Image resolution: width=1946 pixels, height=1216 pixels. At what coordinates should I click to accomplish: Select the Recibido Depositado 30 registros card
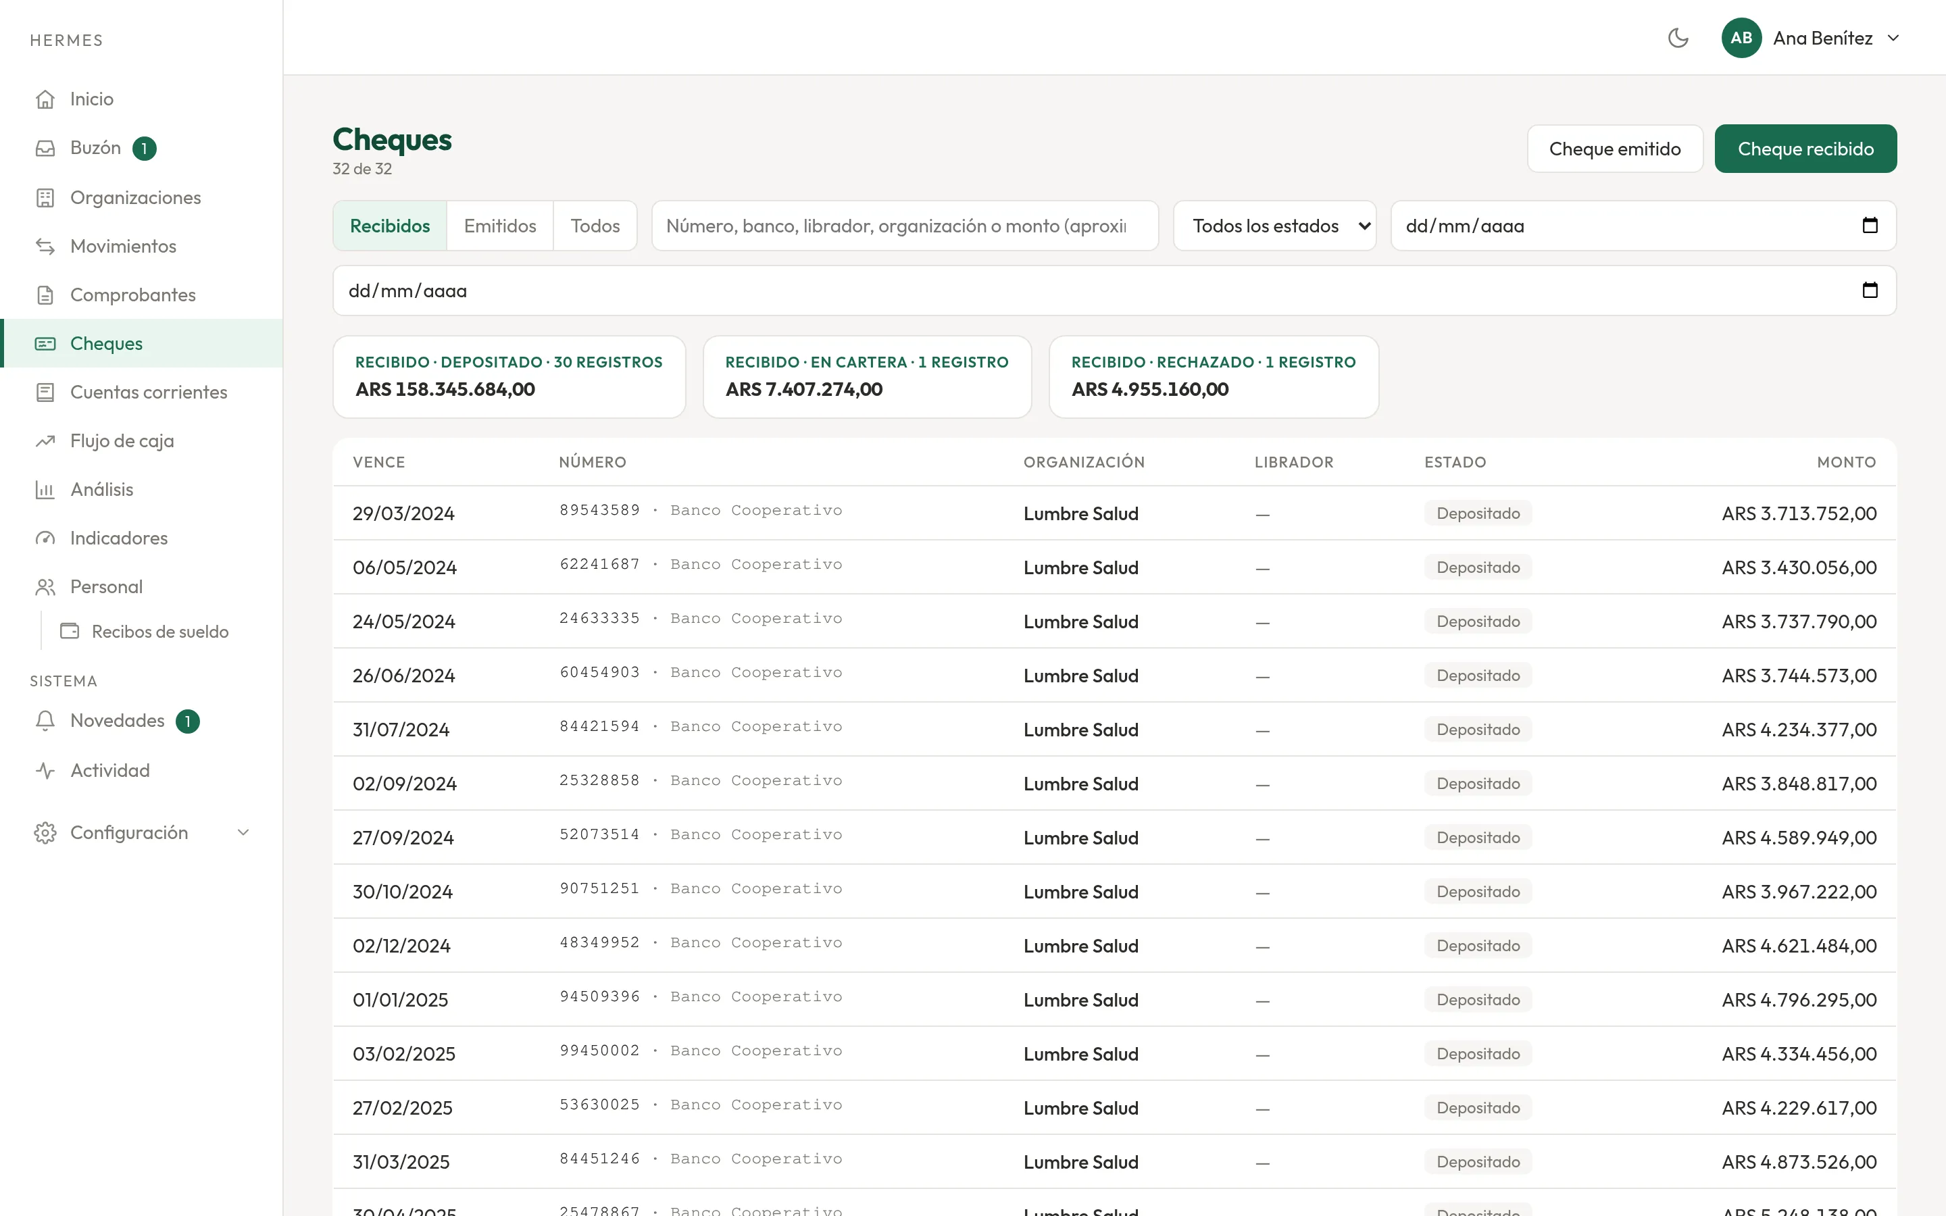pyautogui.click(x=509, y=376)
